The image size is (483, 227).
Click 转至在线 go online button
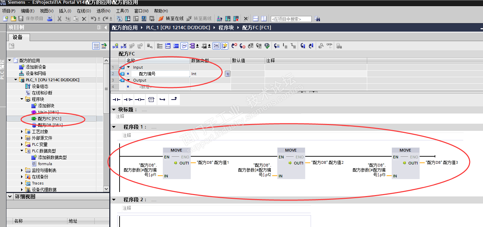point(171,18)
